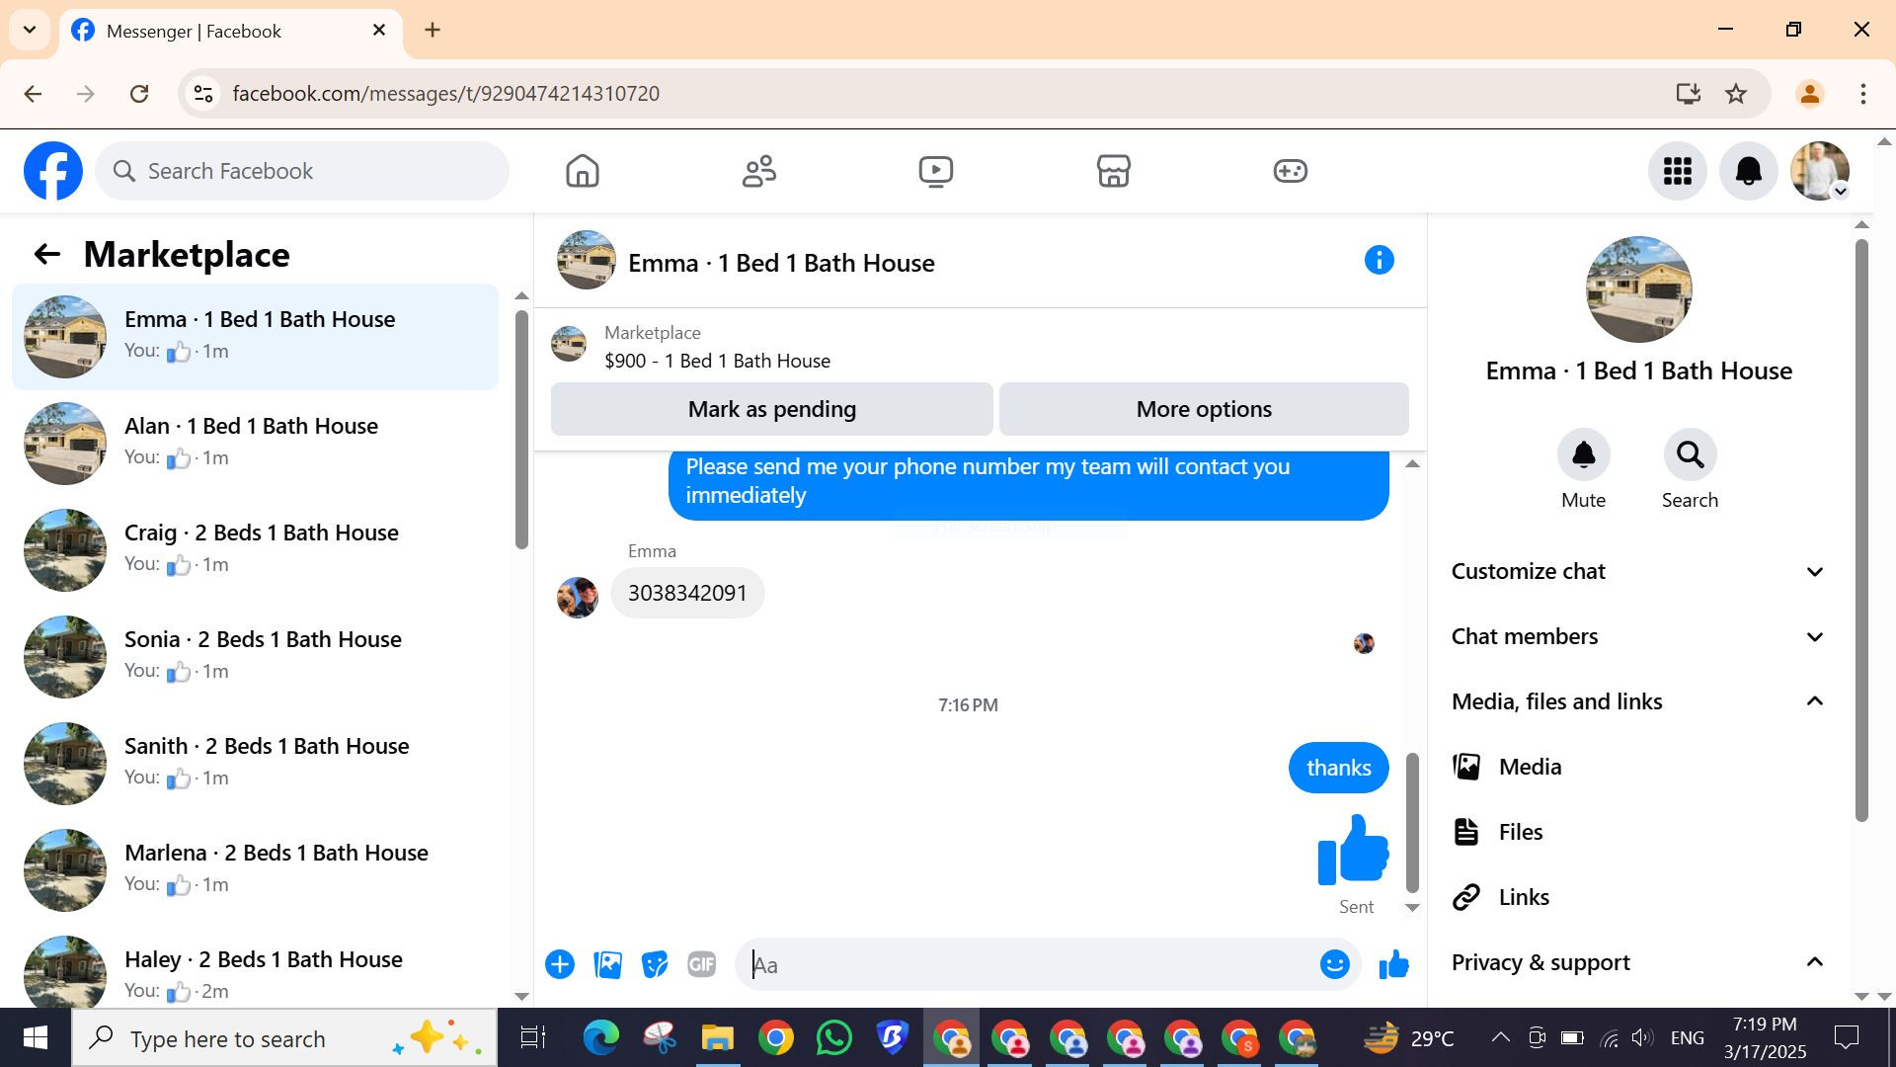Choose a sticker icon in composer
The height and width of the screenshot is (1067, 1896).
[655, 964]
